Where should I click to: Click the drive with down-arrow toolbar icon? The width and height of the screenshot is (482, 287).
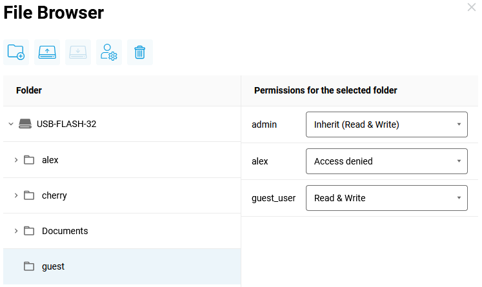[x=78, y=52]
